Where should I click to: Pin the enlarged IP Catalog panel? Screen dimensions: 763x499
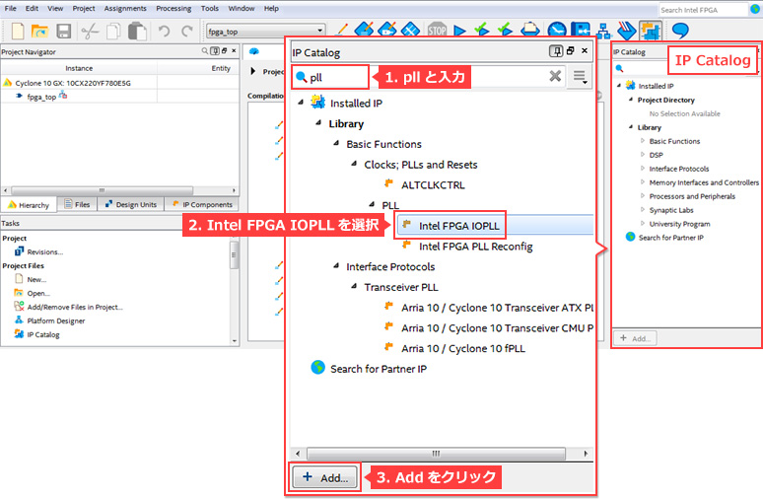[x=556, y=50]
